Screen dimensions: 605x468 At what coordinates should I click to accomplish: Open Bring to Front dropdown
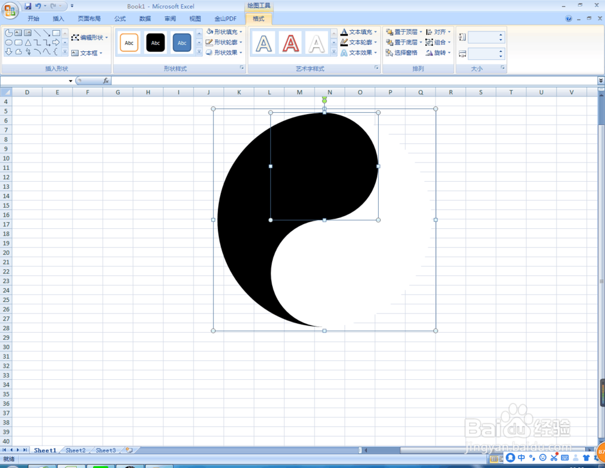(404, 31)
